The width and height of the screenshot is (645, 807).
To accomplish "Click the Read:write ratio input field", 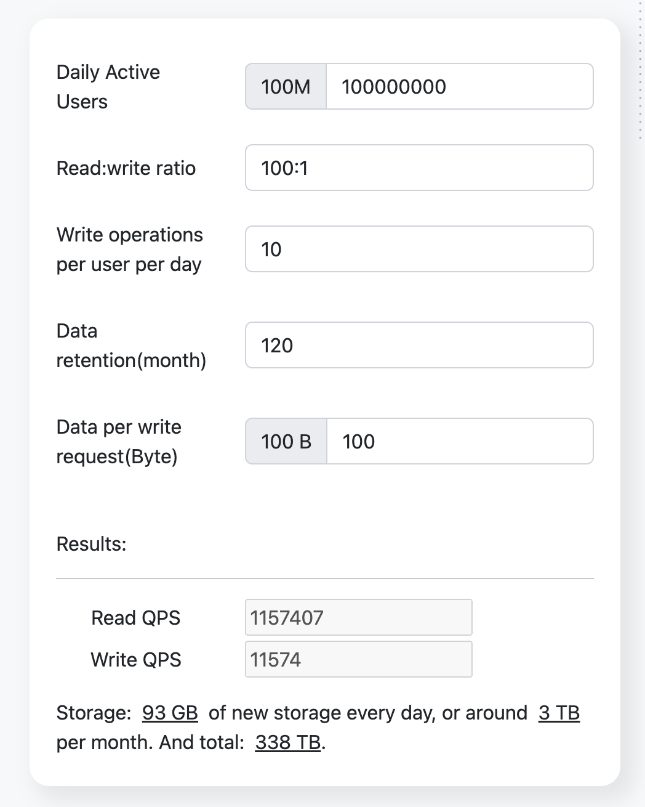I will click(419, 168).
